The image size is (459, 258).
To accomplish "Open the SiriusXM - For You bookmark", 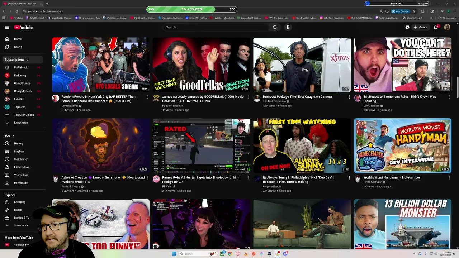I will (197, 18).
